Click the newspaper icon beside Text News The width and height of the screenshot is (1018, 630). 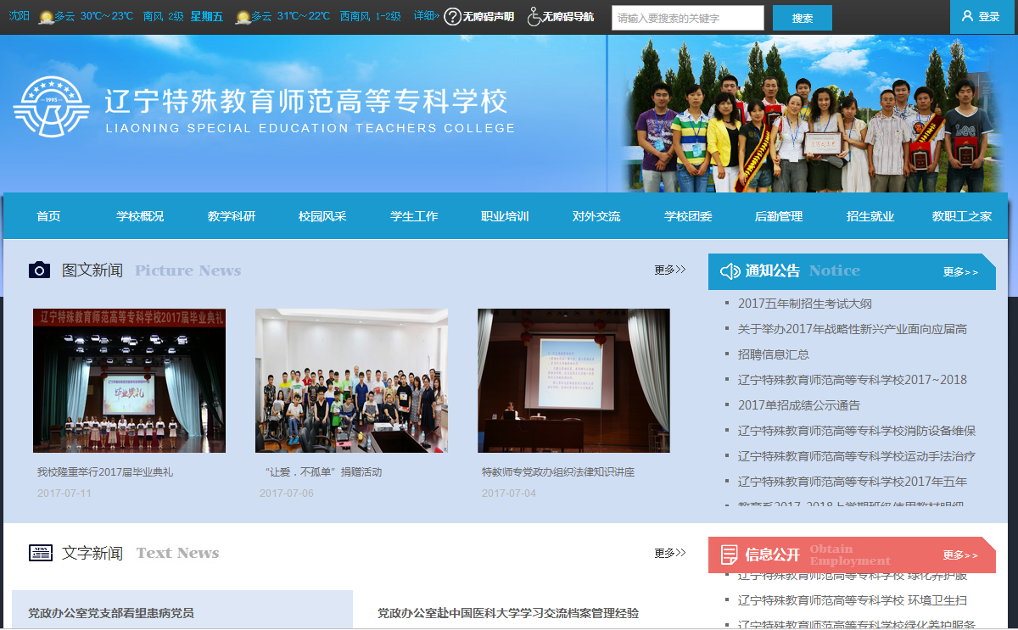(x=41, y=553)
